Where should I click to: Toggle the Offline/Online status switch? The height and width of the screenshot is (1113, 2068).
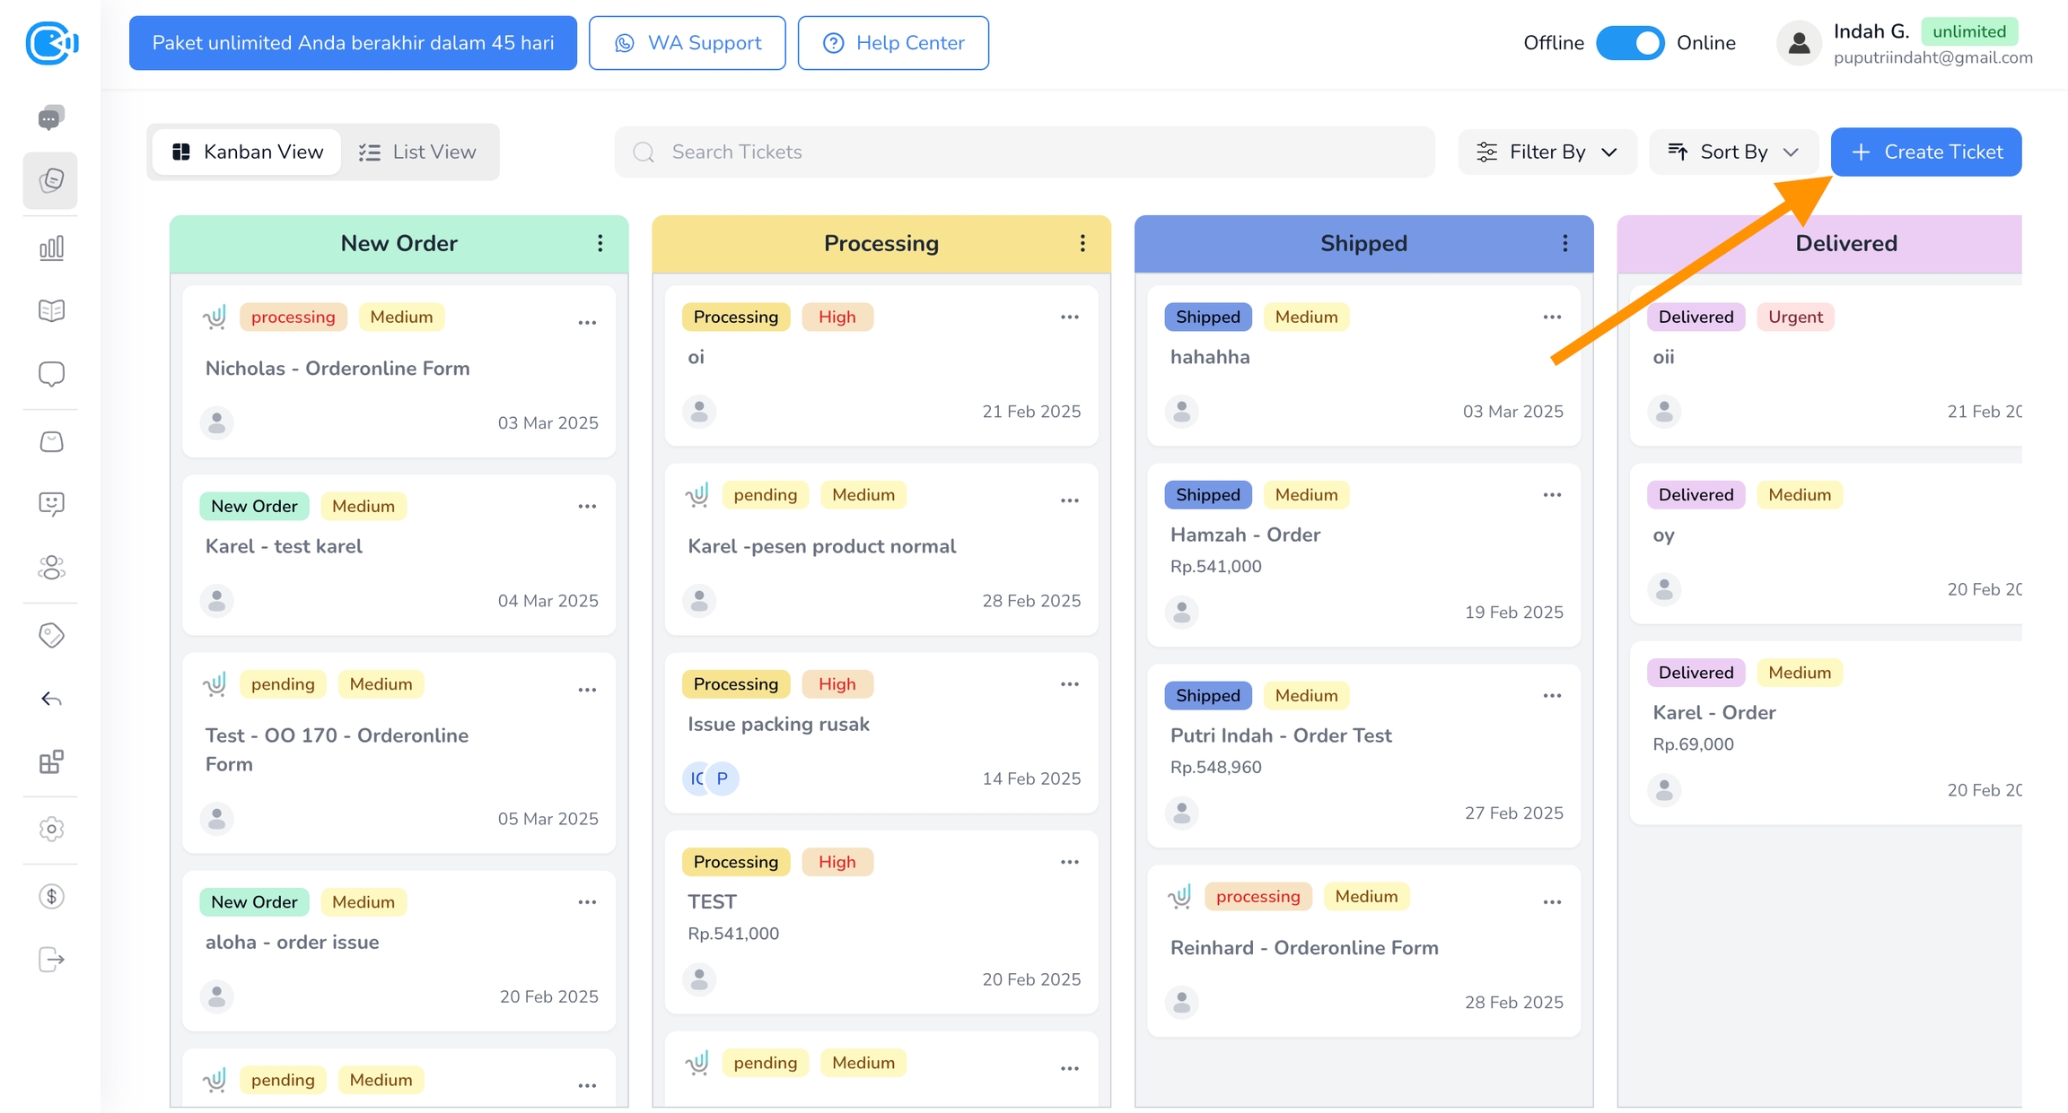(x=1629, y=43)
